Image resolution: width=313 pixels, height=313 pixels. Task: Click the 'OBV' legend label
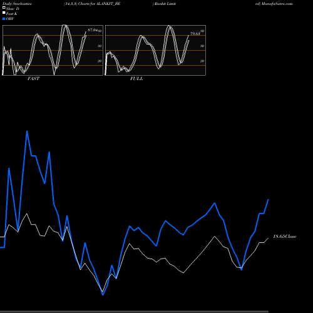tap(10, 19)
